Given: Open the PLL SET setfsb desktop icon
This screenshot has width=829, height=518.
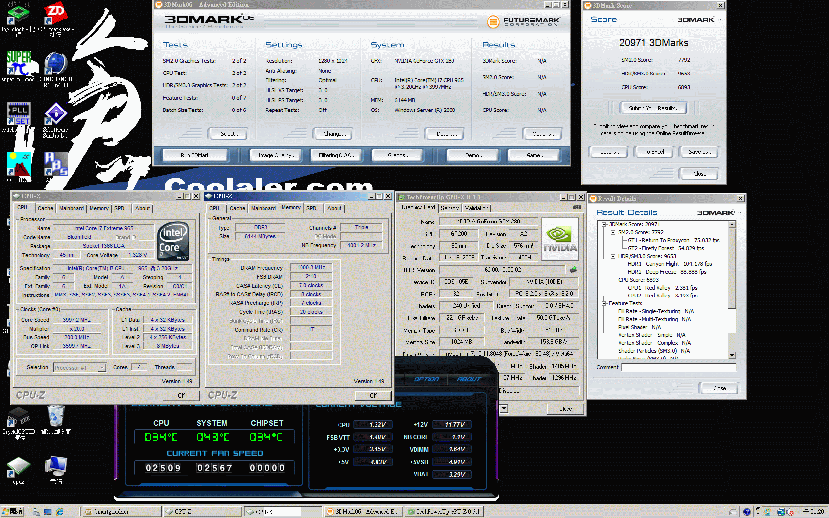Looking at the screenshot, I should tap(18, 116).
